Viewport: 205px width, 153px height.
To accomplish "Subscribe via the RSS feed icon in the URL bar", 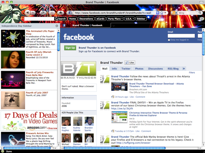I will tap(158, 13).
